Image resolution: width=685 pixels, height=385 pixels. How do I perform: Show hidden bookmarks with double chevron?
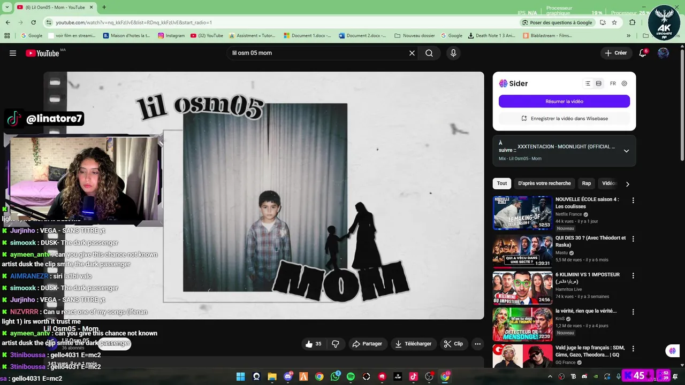[x=629, y=36]
